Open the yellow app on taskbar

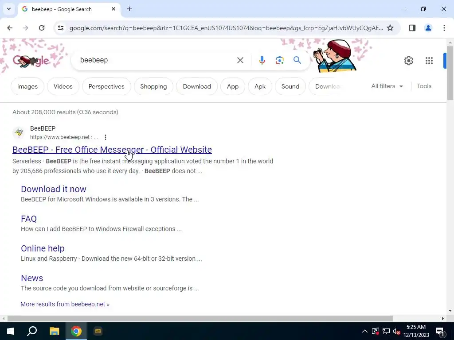[x=98, y=331]
